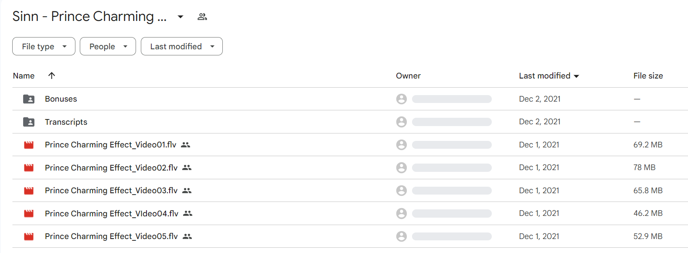Click the File size column header

[x=648, y=76]
